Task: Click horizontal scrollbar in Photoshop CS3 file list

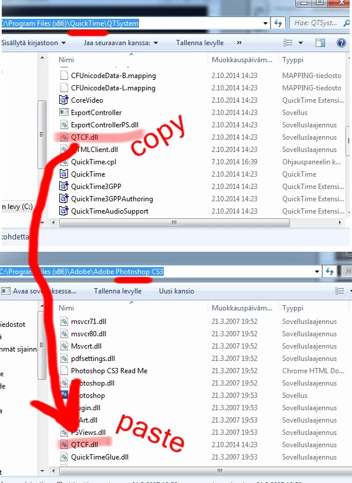Action: pyautogui.click(x=205, y=471)
